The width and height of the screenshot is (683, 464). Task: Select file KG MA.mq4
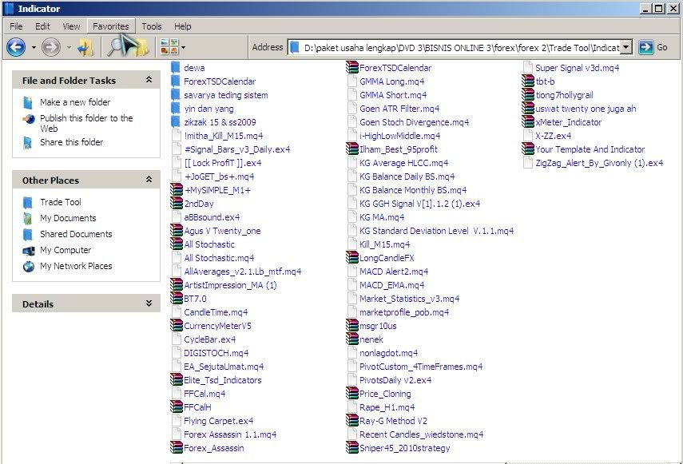tap(382, 217)
